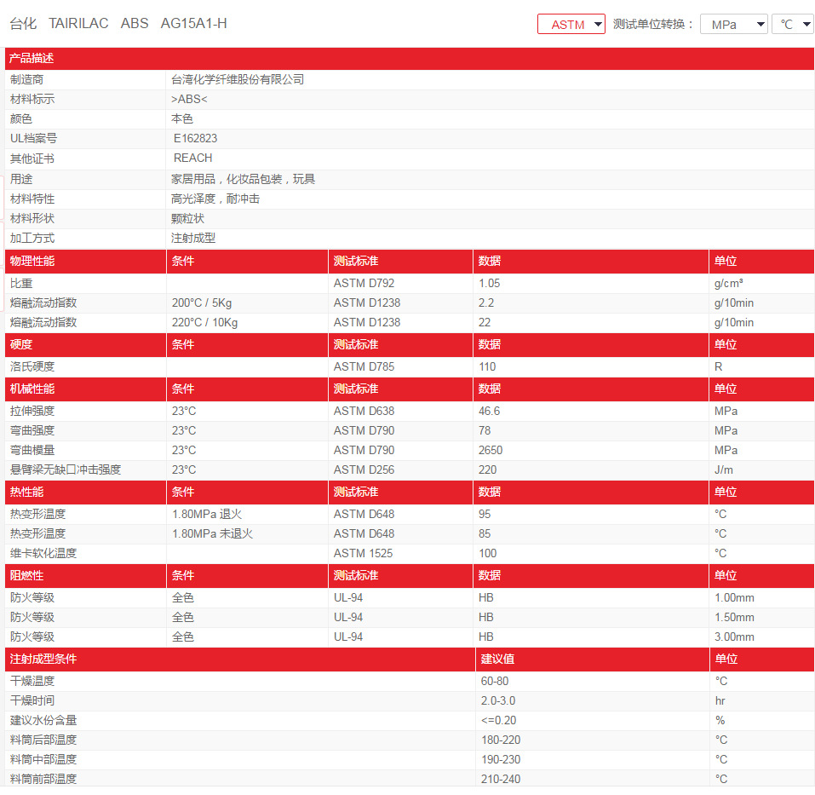Click the REACH certificate value
Viewport: 815px width, 795px height.
pos(192,158)
